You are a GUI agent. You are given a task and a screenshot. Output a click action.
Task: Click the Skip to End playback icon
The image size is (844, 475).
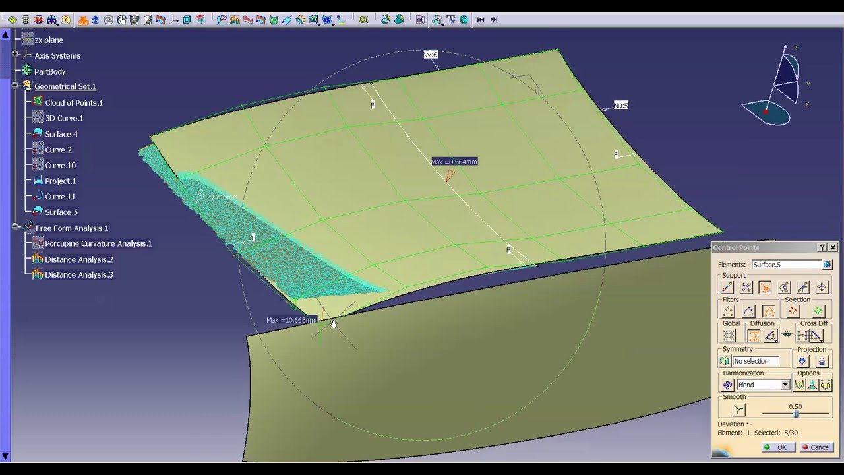pos(493,20)
